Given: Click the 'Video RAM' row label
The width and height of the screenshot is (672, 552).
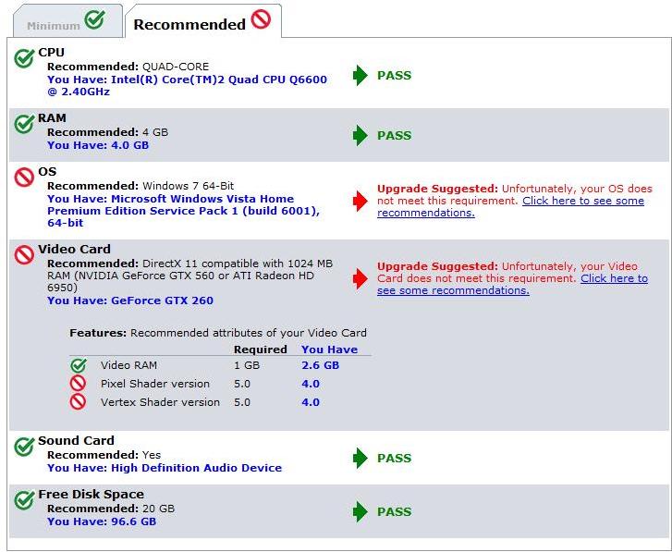Looking at the screenshot, I should (129, 365).
